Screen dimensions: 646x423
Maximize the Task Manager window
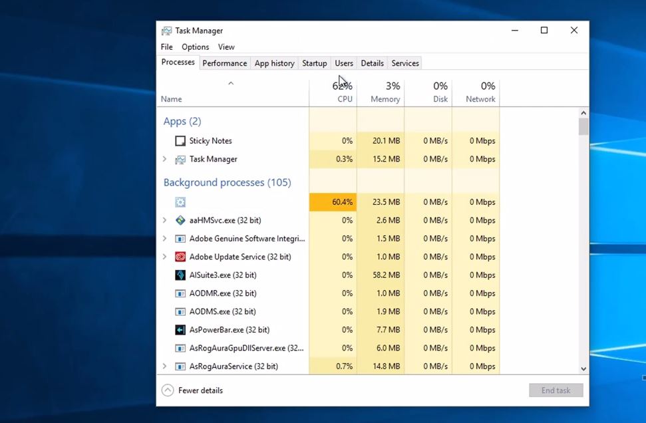click(x=544, y=31)
